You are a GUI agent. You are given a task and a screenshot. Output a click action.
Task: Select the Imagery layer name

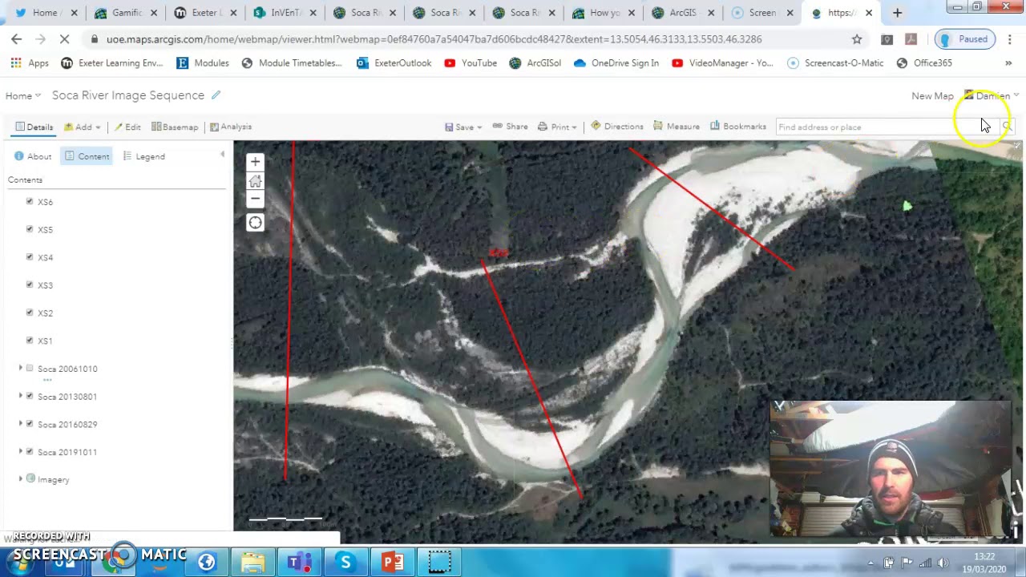pyautogui.click(x=54, y=480)
